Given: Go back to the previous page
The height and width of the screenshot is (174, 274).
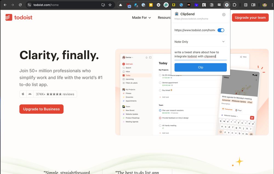Looking at the screenshot, I should (x=5, y=5).
